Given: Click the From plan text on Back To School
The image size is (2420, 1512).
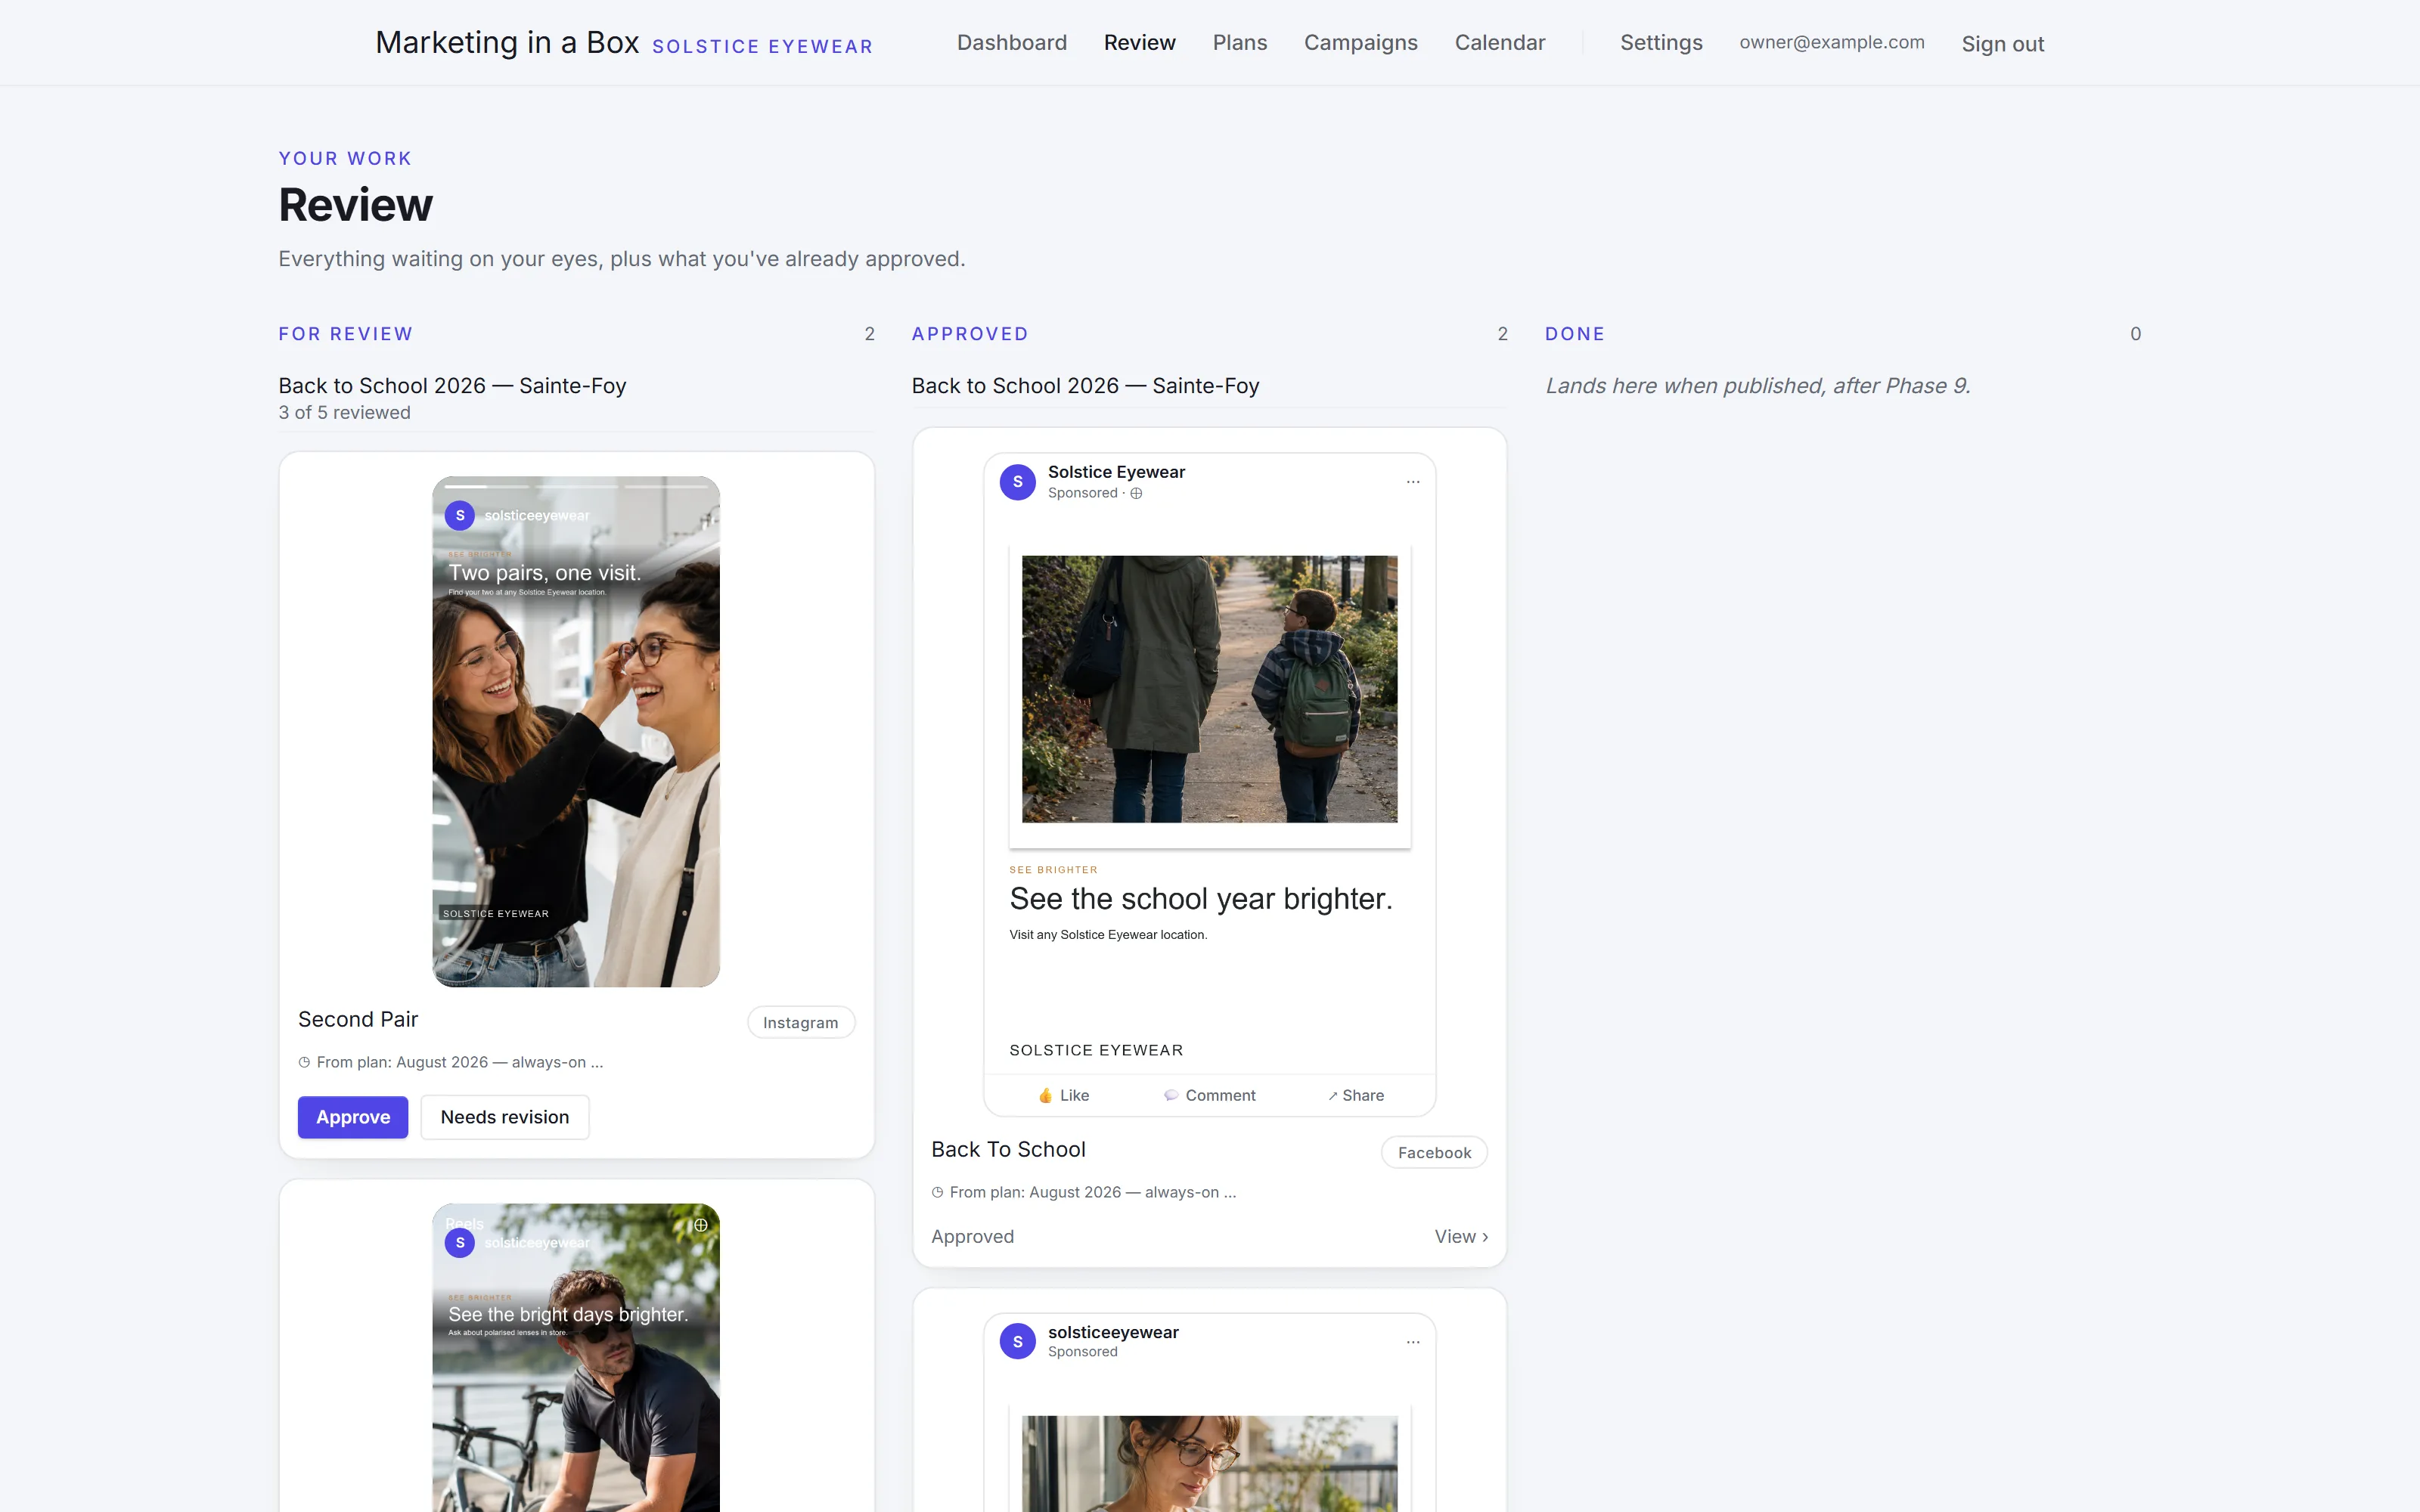Looking at the screenshot, I should (1092, 1192).
